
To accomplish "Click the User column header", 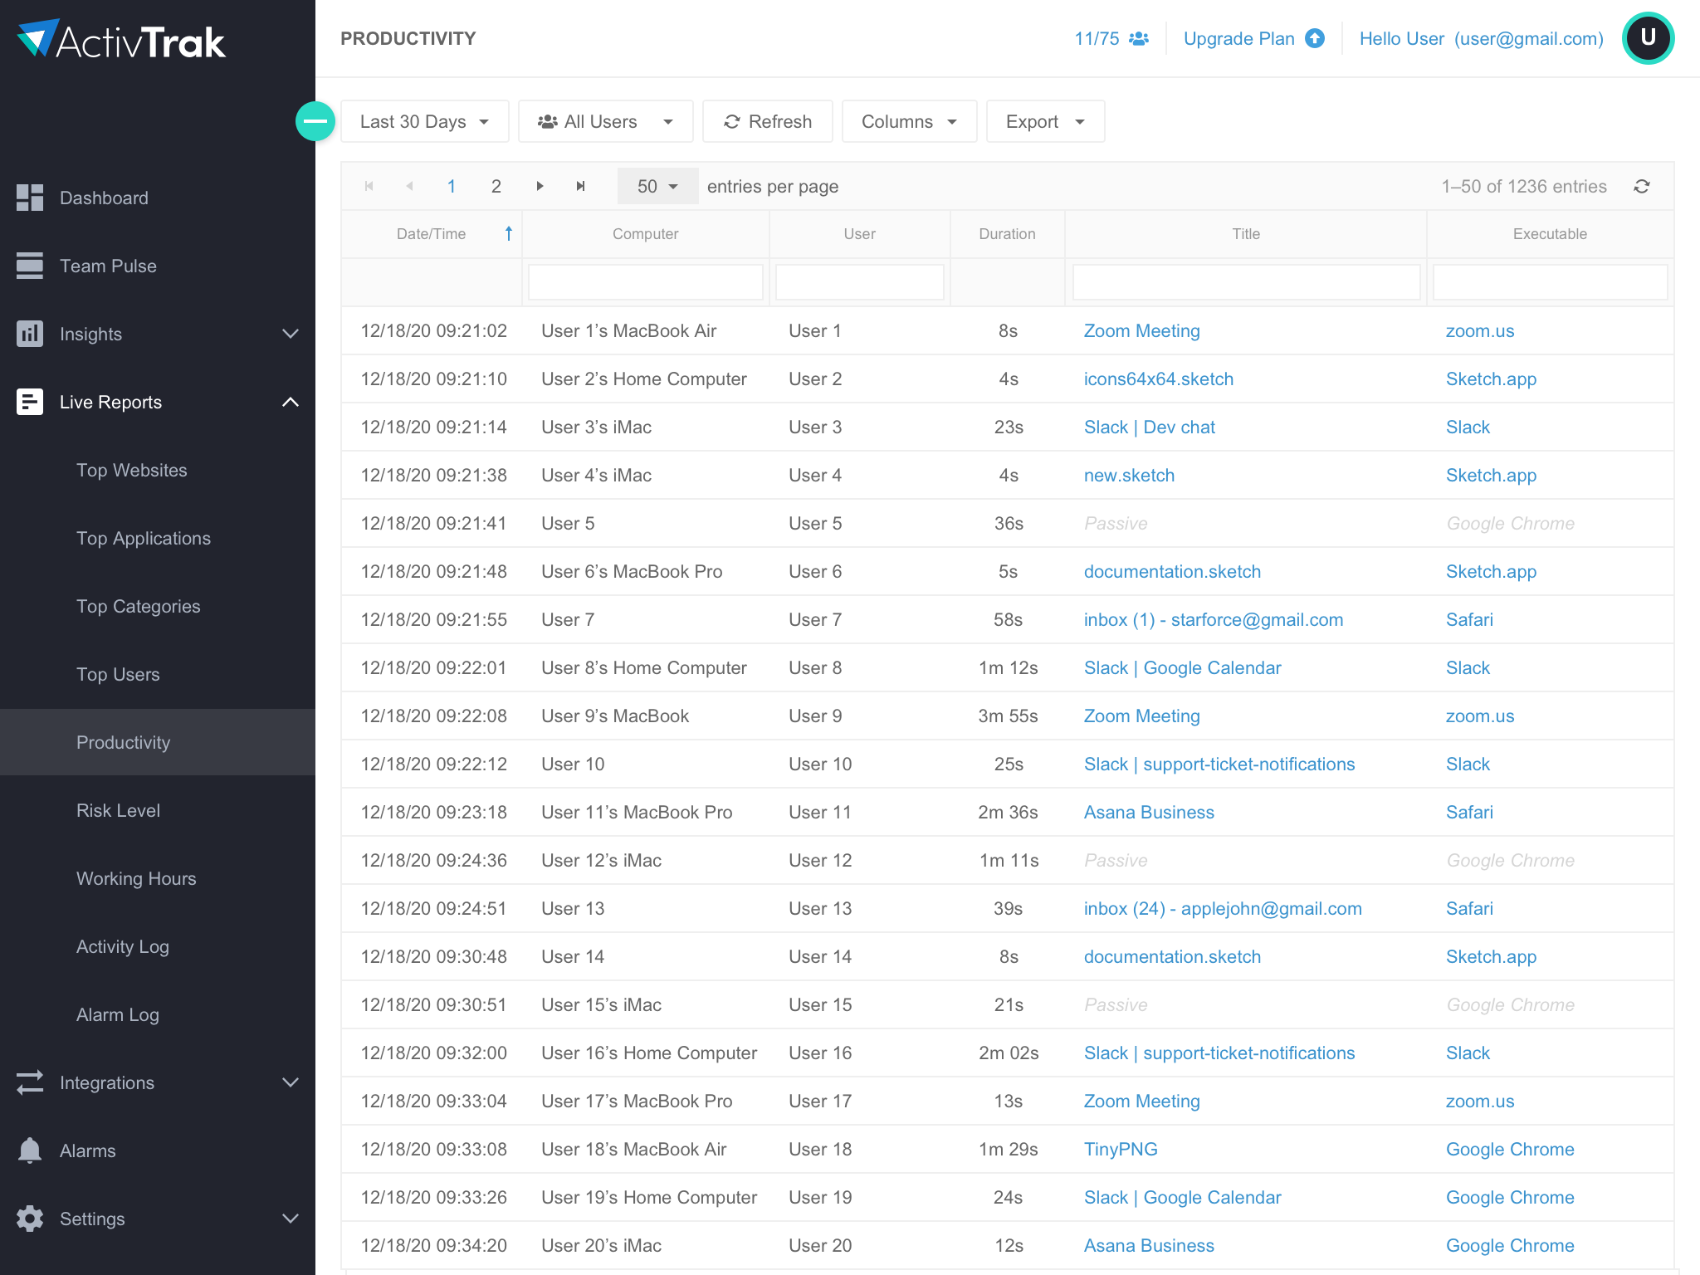I will tap(860, 234).
